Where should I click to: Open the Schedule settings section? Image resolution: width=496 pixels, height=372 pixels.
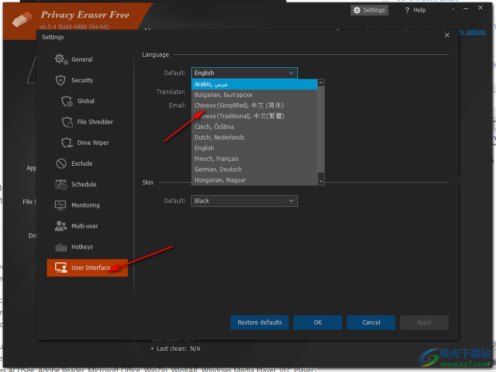point(82,184)
